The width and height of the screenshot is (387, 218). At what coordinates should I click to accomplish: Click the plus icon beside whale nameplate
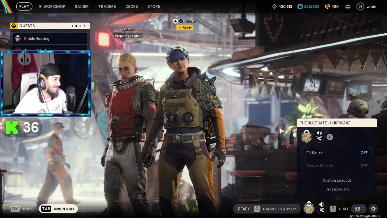click(x=181, y=21)
